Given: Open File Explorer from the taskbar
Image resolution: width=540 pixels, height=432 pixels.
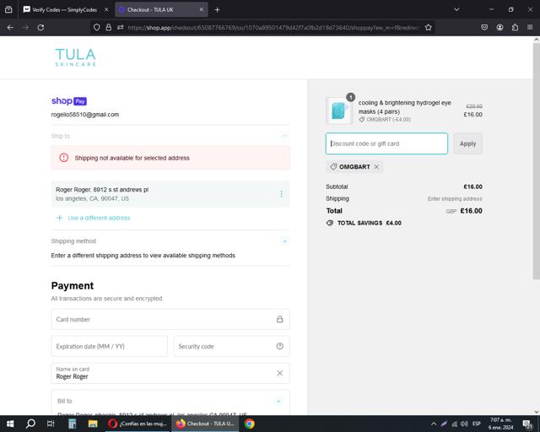Looking at the screenshot, I should pos(93,424).
